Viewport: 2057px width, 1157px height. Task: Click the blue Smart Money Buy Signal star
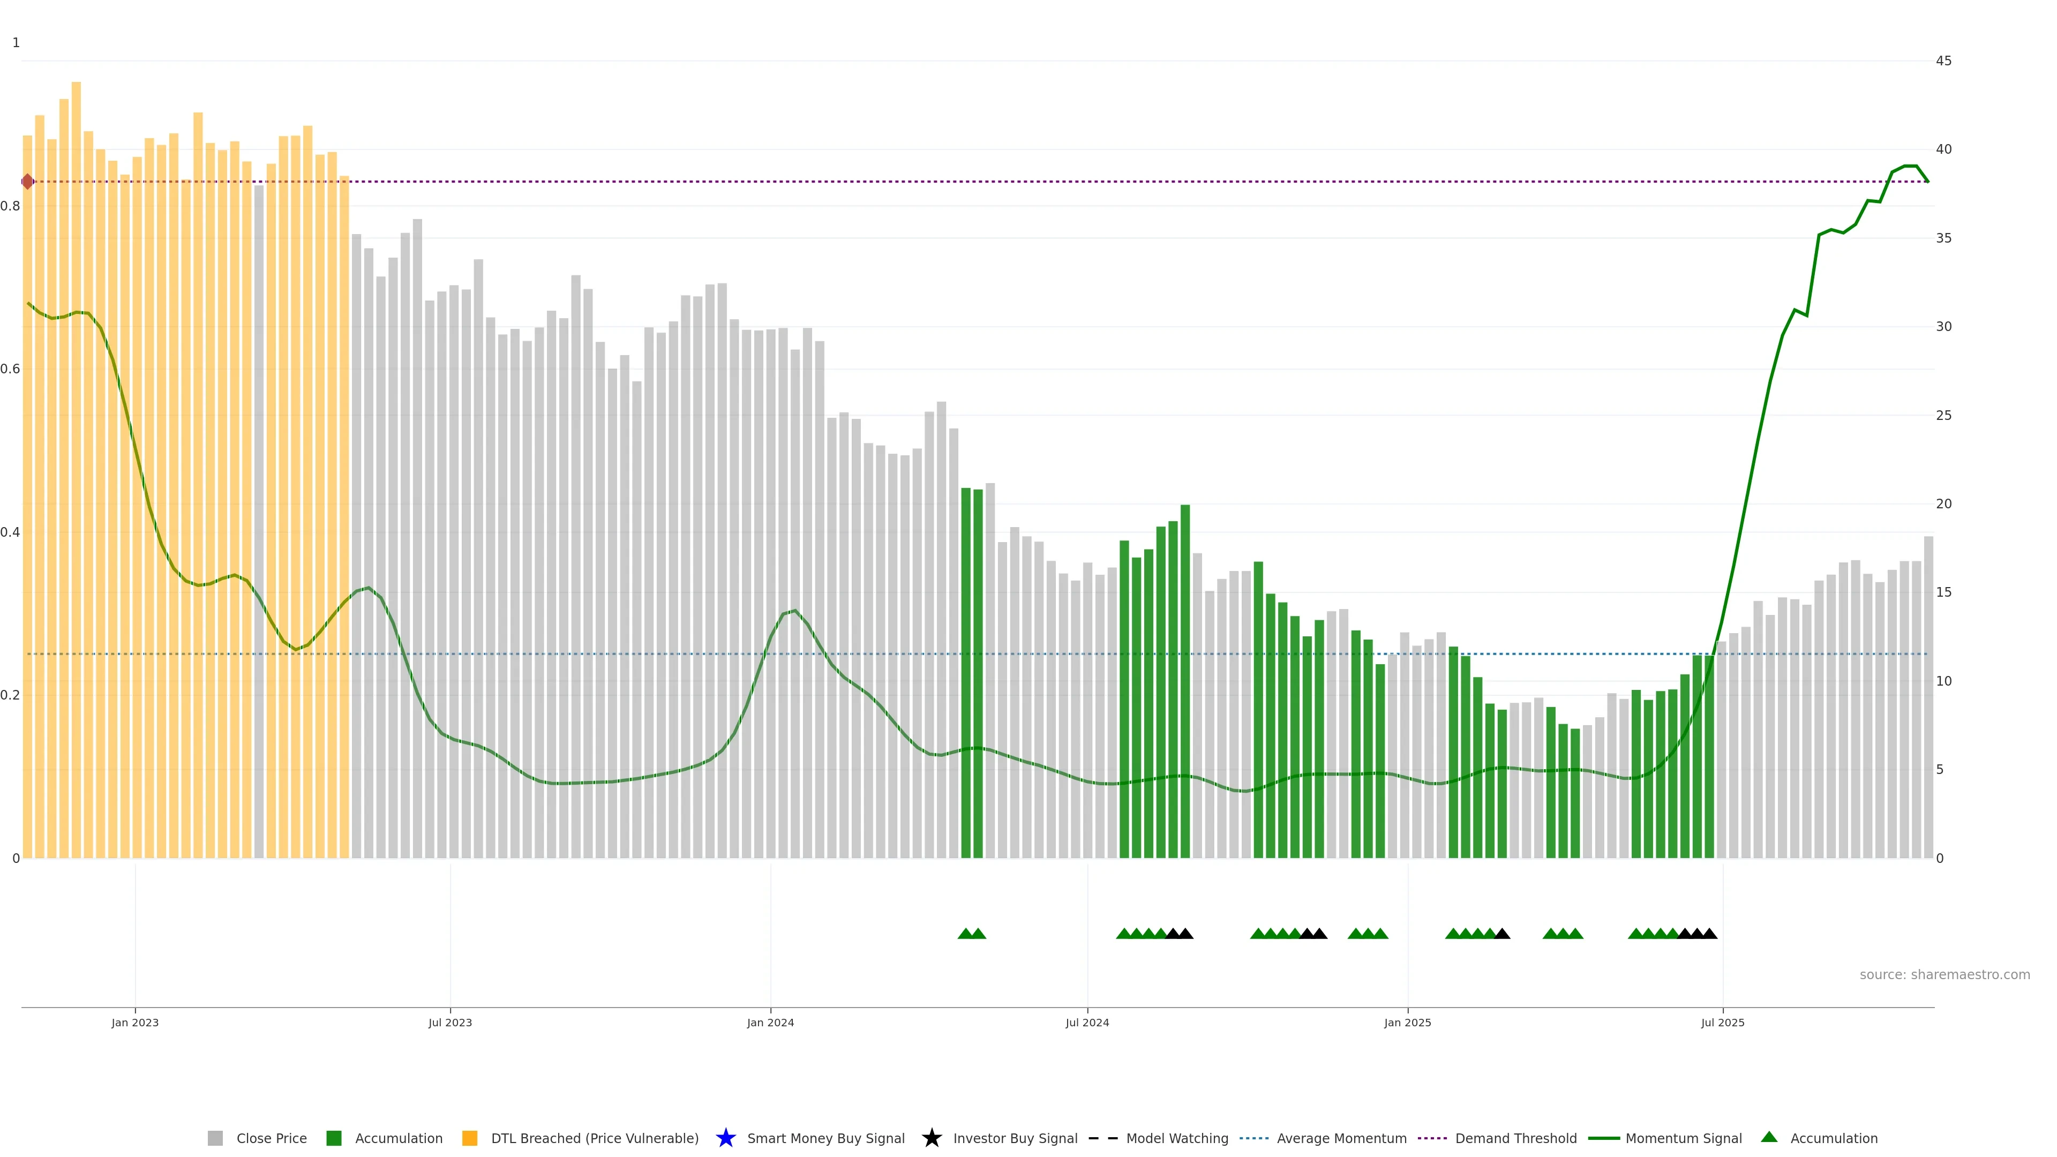(x=725, y=1138)
